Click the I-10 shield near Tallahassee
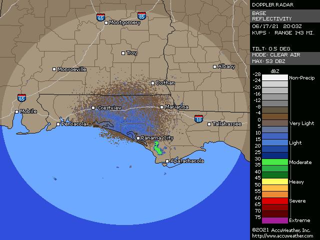This screenshot has height=240, width=320. [x=198, y=118]
